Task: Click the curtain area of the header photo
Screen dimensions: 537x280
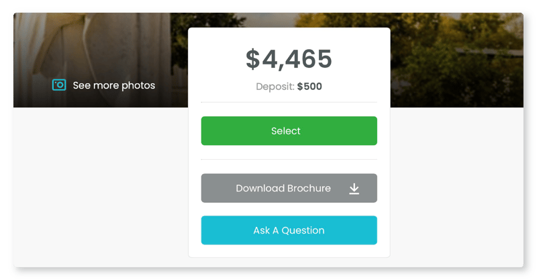Action: [96, 44]
